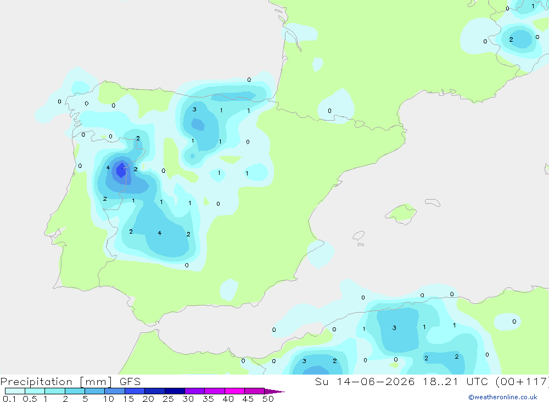Click the legend label "0.5"

click(x=30, y=399)
